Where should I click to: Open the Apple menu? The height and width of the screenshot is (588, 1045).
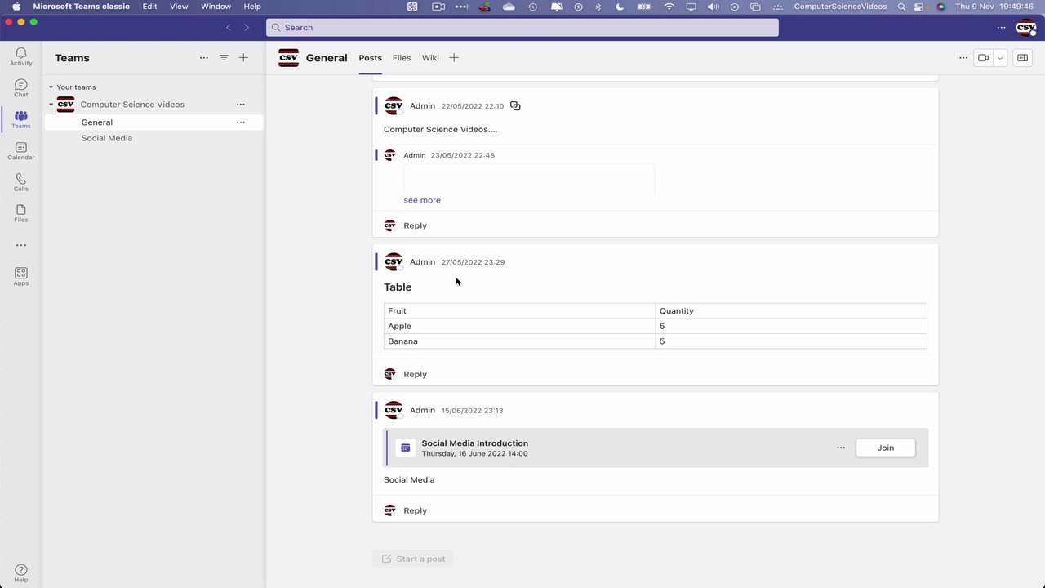(16, 7)
